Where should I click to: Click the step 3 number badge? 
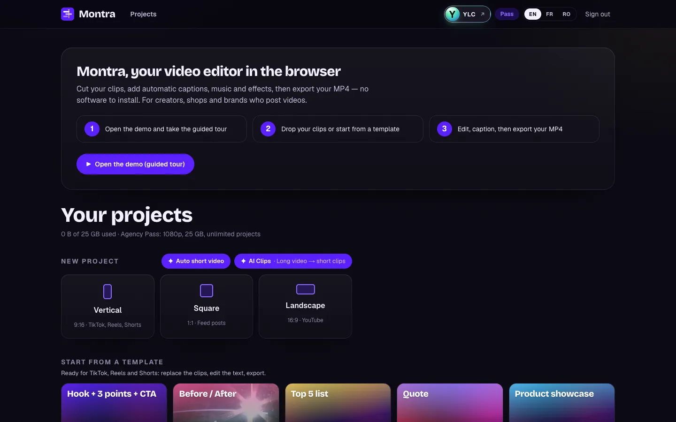pos(445,129)
